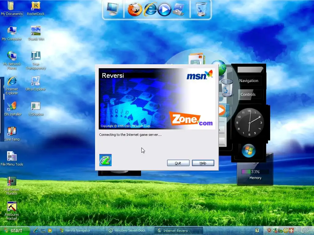The width and height of the screenshot is (314, 235).
Task: Click the Recycle Bin icon in Vienna Navigator
Action: click(x=227, y=88)
